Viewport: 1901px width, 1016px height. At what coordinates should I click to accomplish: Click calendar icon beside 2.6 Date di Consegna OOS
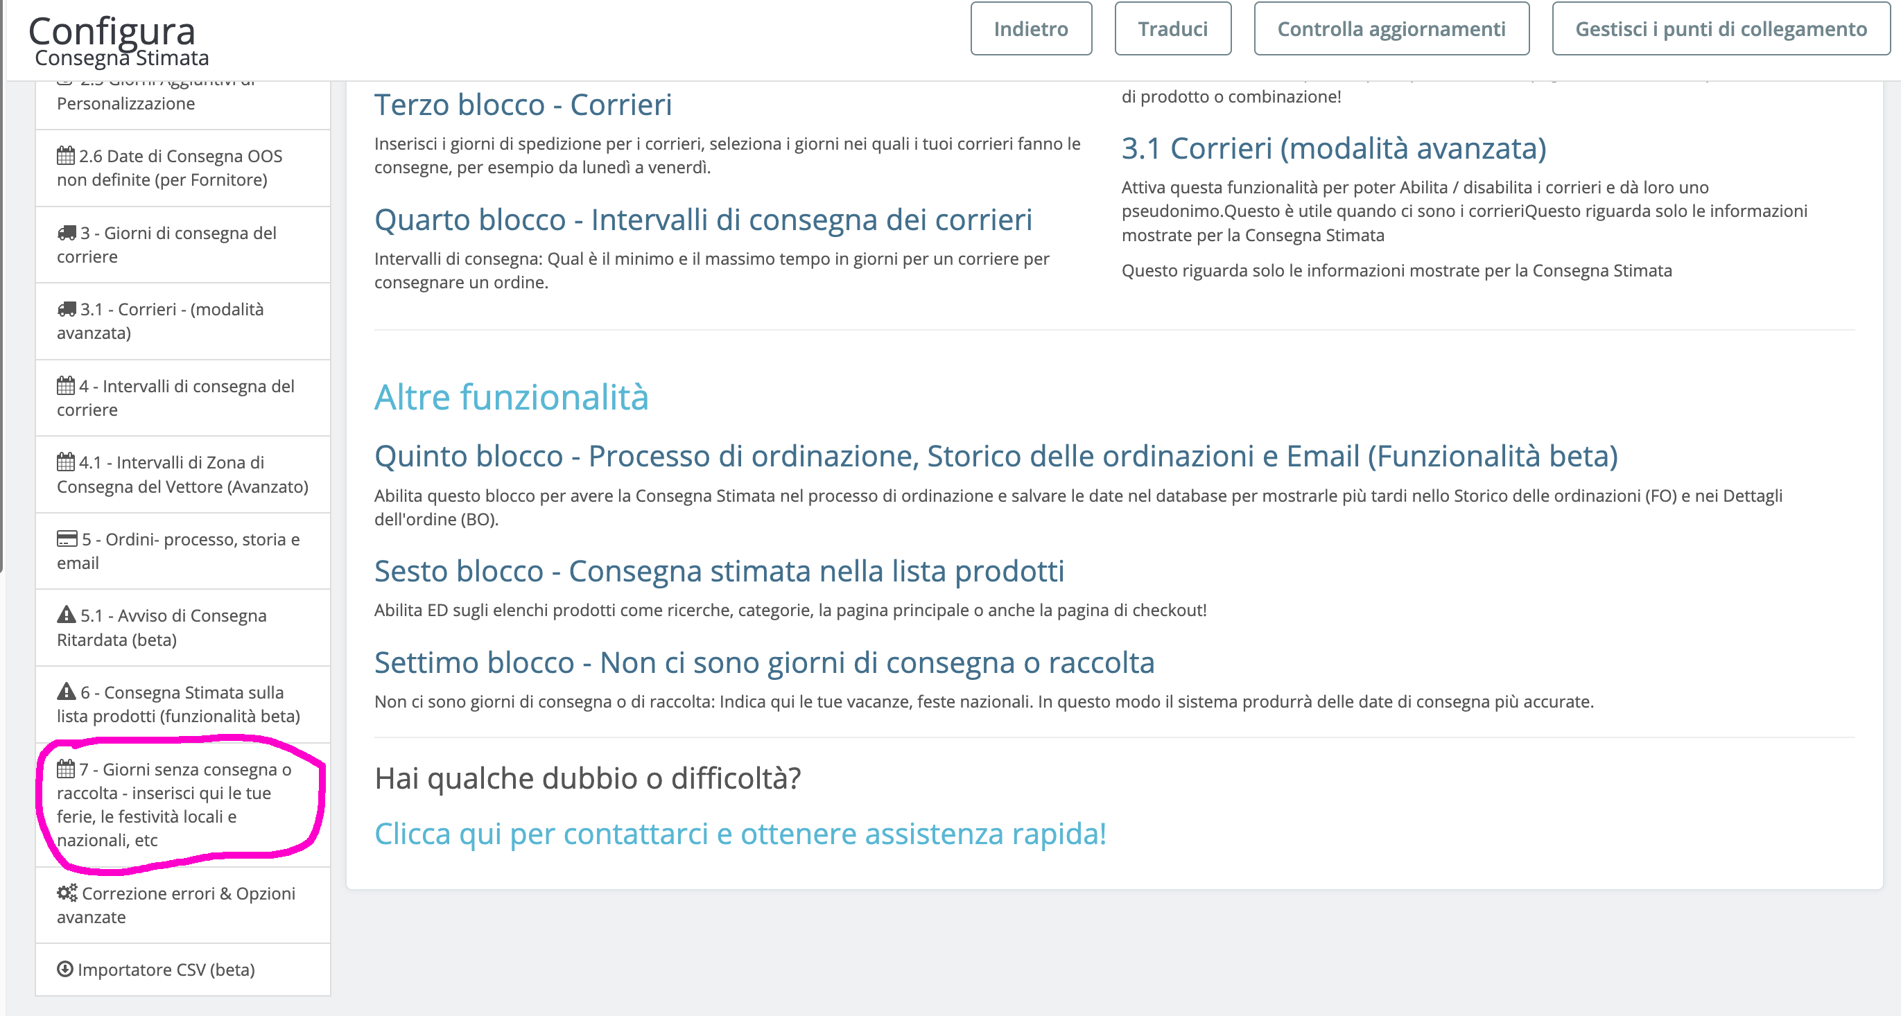point(66,156)
